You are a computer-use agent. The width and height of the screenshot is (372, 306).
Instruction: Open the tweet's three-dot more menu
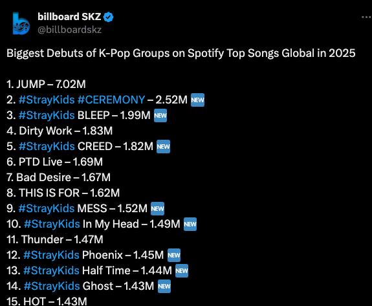366,17
